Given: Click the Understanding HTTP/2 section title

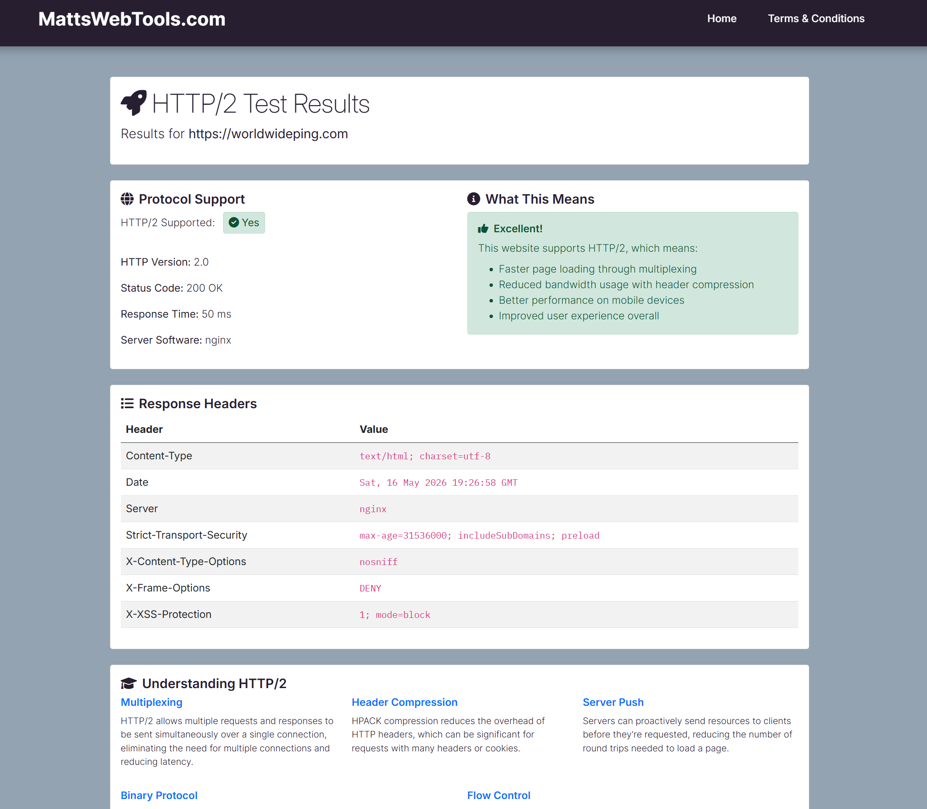Looking at the screenshot, I should pos(214,683).
